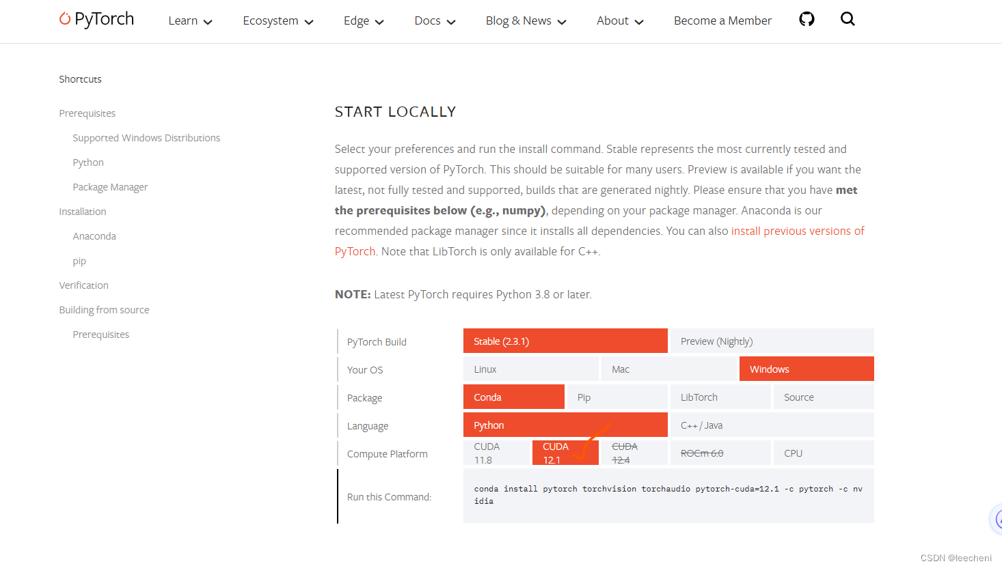Select the Pip package option
Image resolution: width=1002 pixels, height=568 pixels.
click(x=617, y=397)
